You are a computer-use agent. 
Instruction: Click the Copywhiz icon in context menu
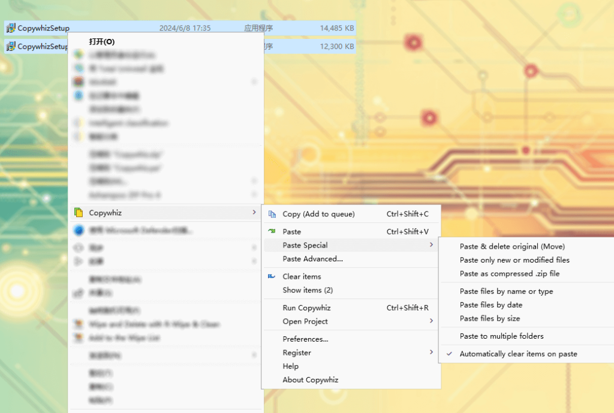click(79, 213)
